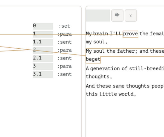Click ':sent' label next to 1.1
Viewport: 164px width, 137px height.
tap(65, 42)
